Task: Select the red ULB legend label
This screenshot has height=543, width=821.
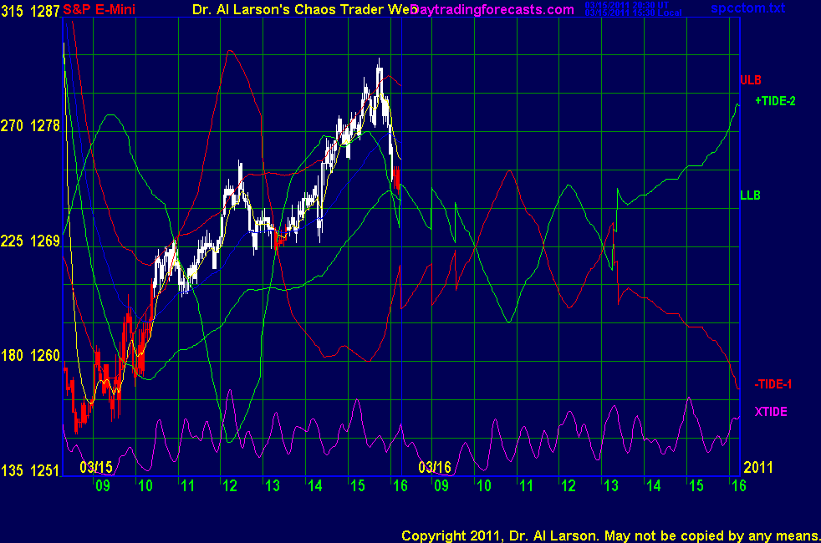Action: [x=749, y=80]
